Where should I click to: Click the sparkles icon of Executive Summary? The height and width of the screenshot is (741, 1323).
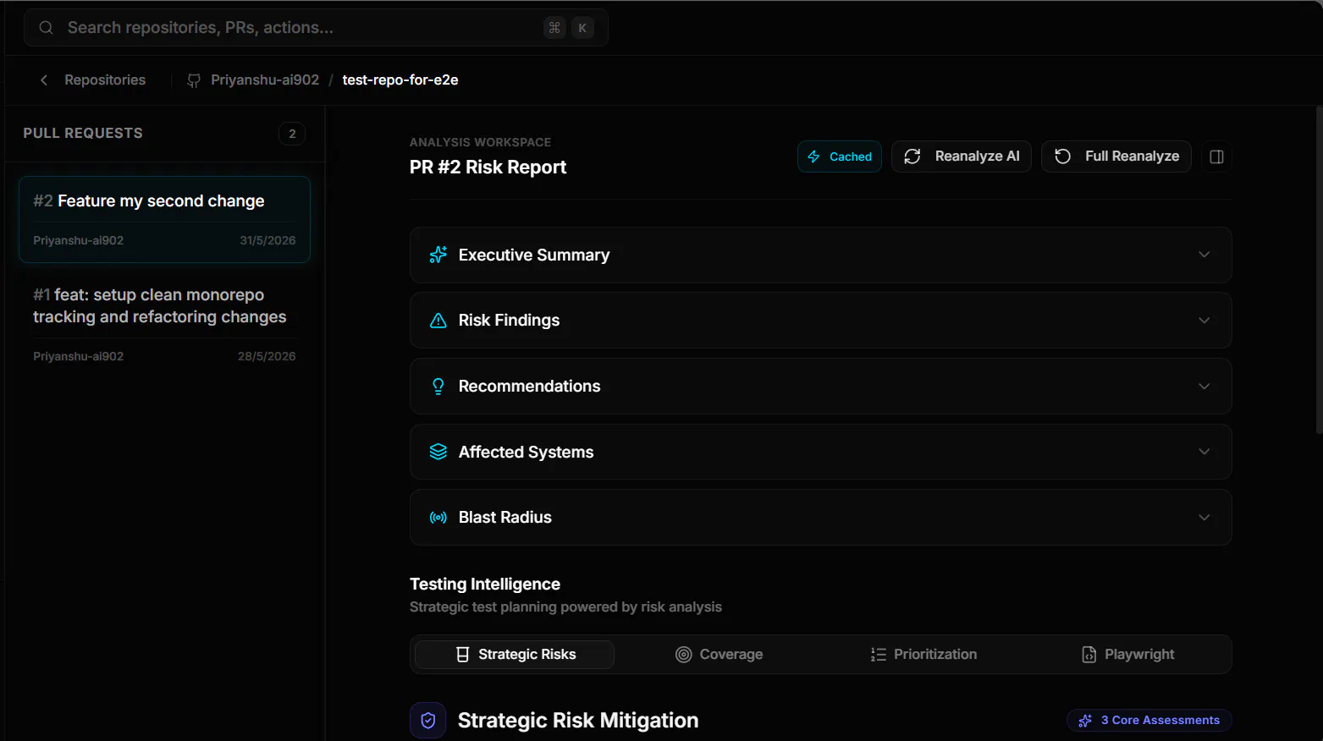click(x=438, y=255)
